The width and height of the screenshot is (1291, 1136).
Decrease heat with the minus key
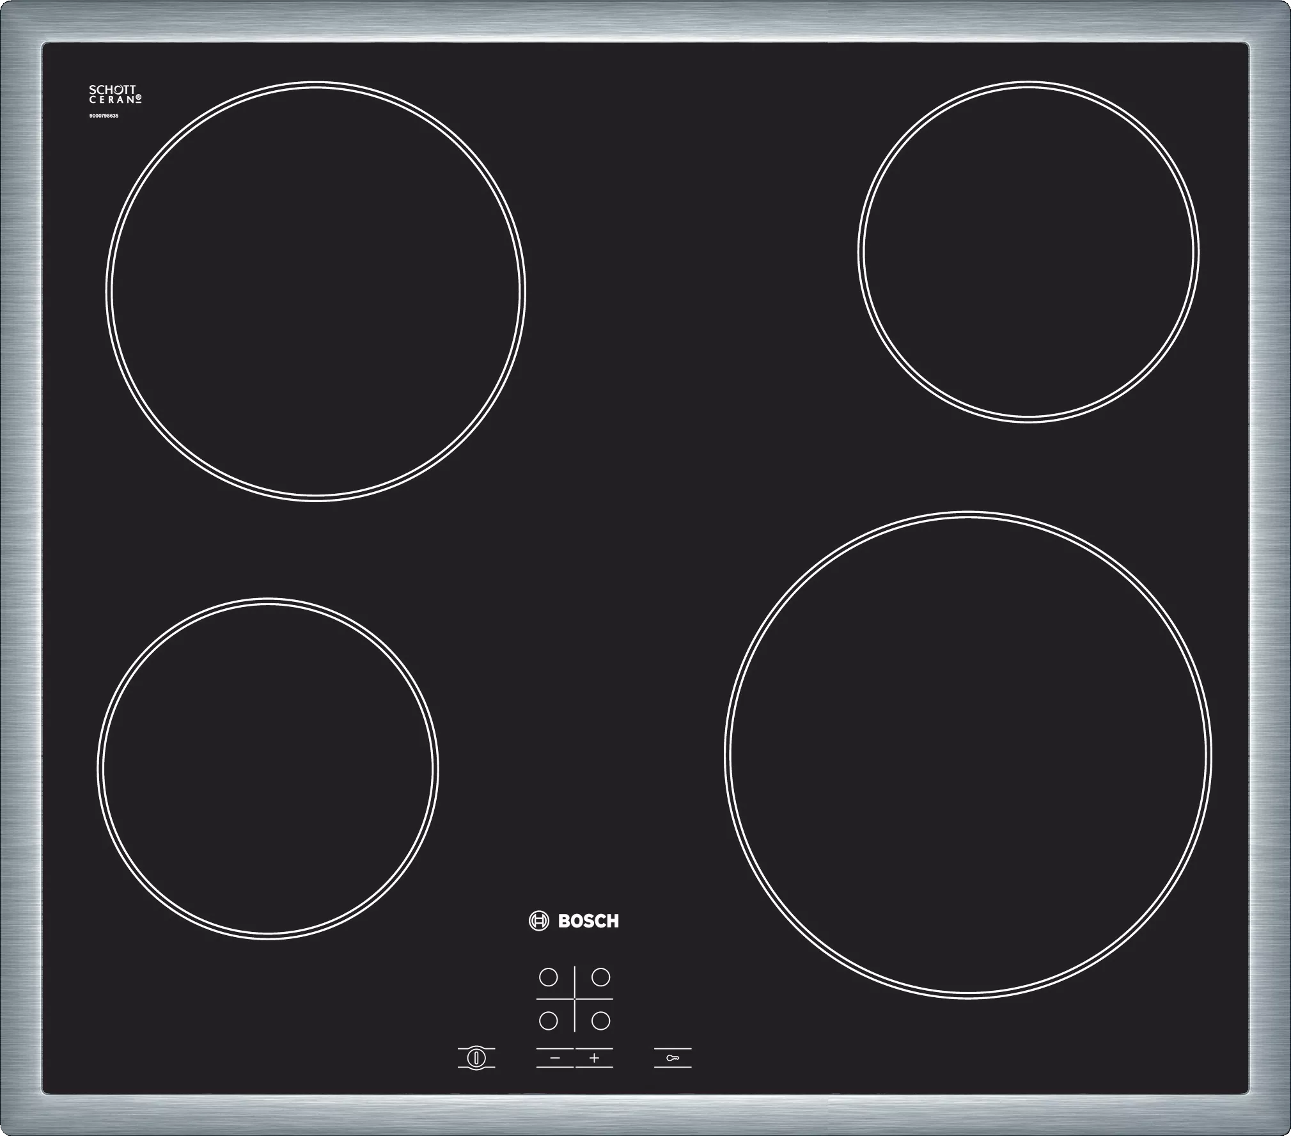tap(554, 1058)
